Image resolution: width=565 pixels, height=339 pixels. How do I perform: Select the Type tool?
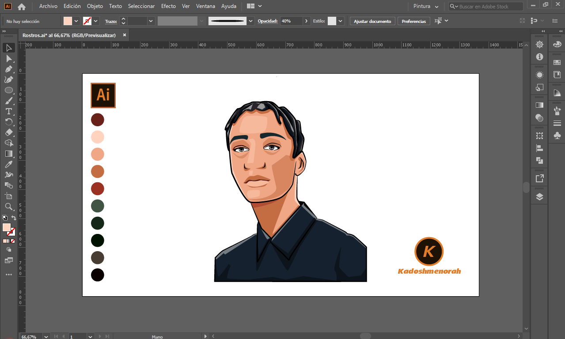tap(8, 111)
